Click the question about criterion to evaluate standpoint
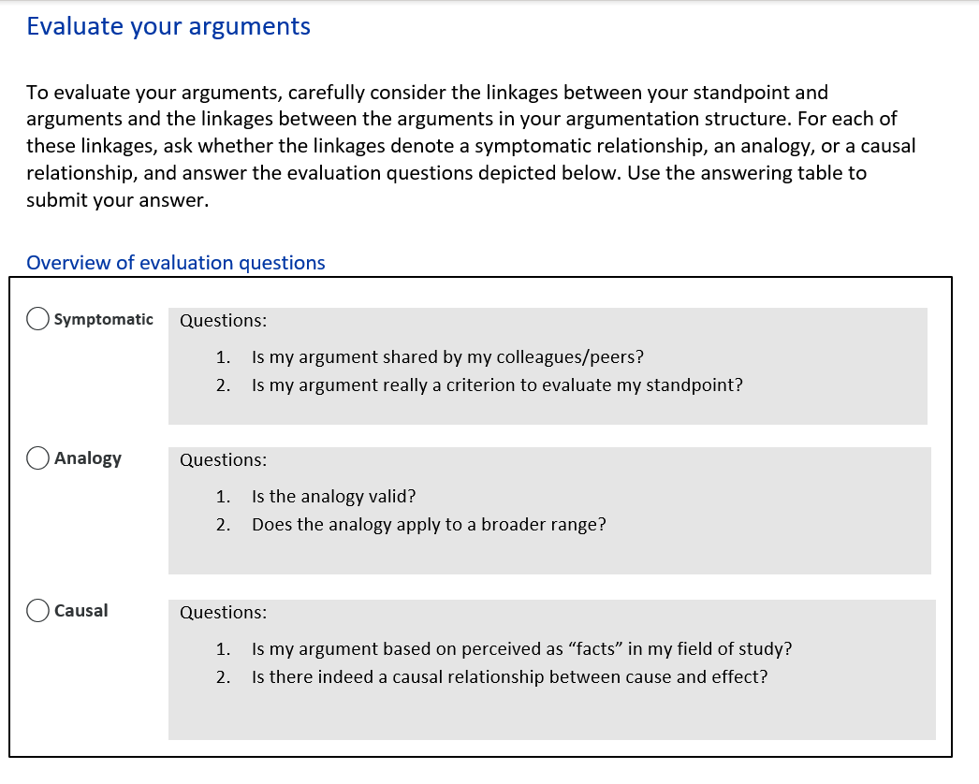This screenshot has height=784, width=979. [497, 385]
